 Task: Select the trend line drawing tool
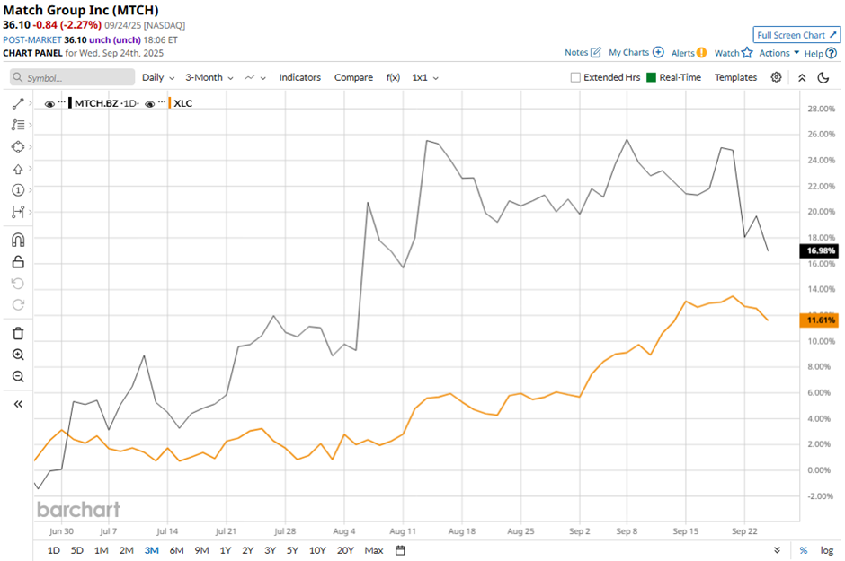tap(18, 103)
